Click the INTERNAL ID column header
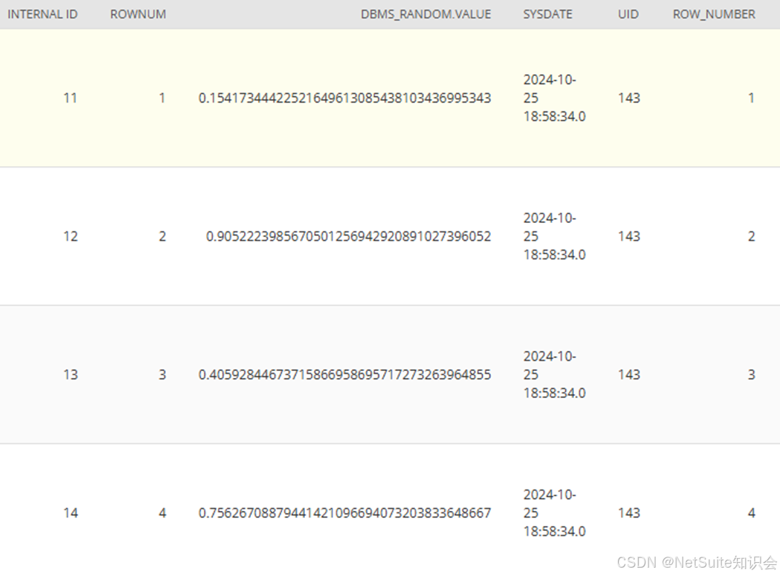The width and height of the screenshot is (780, 576). tap(42, 14)
